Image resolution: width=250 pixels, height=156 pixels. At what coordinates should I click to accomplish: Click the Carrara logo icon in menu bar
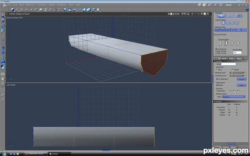click(x=5, y=5)
